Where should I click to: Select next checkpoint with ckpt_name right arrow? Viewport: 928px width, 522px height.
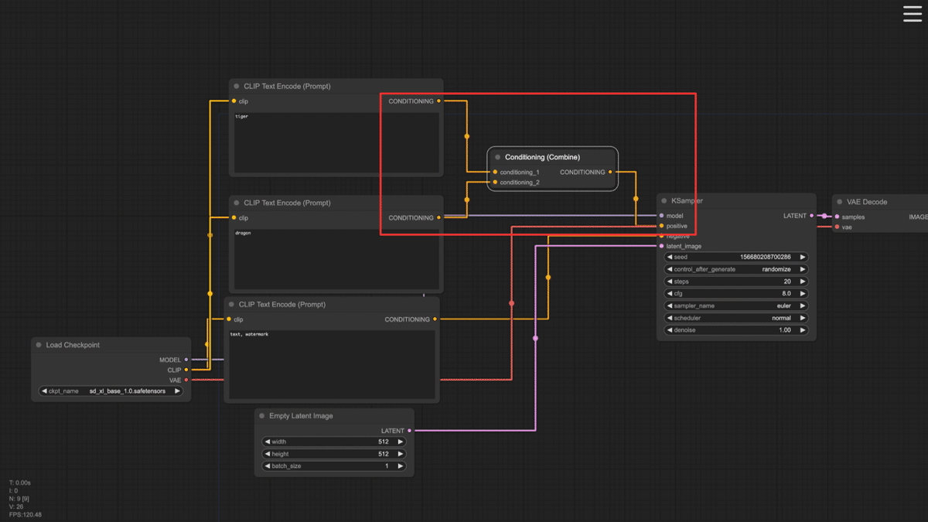point(177,391)
